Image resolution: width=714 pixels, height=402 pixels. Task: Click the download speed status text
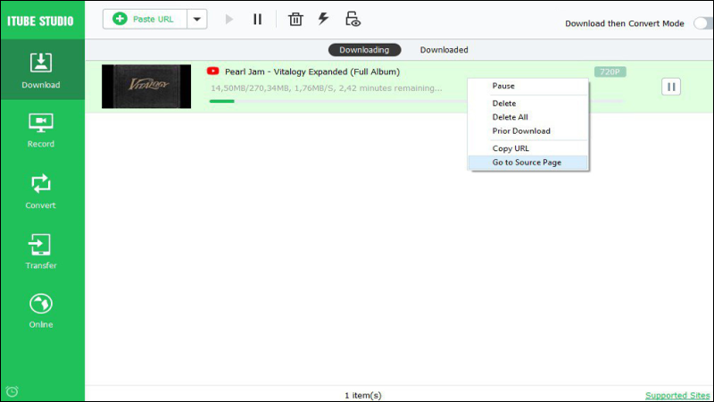pyautogui.click(x=326, y=88)
